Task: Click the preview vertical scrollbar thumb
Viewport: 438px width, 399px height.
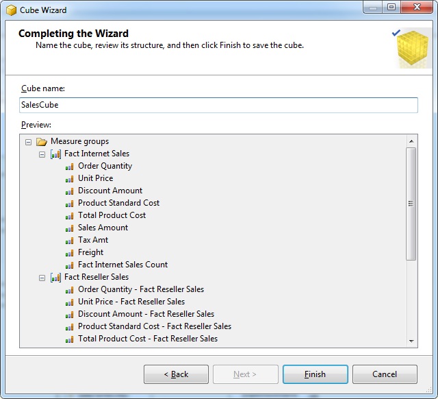Action: [x=411, y=204]
